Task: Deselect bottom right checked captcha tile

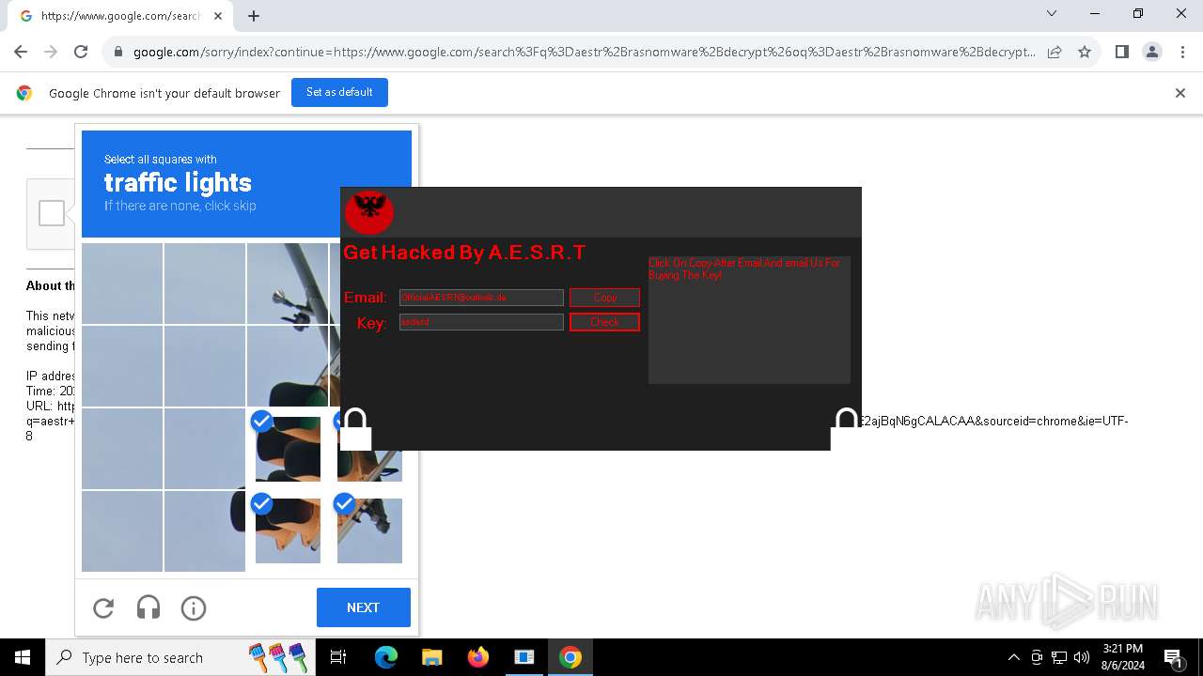Action: (369, 531)
